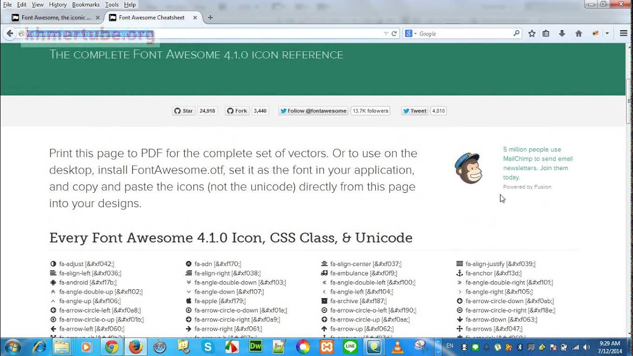Open the 24,918 stargazers count
Viewport: 633px width, 356px height.
pos(207,111)
